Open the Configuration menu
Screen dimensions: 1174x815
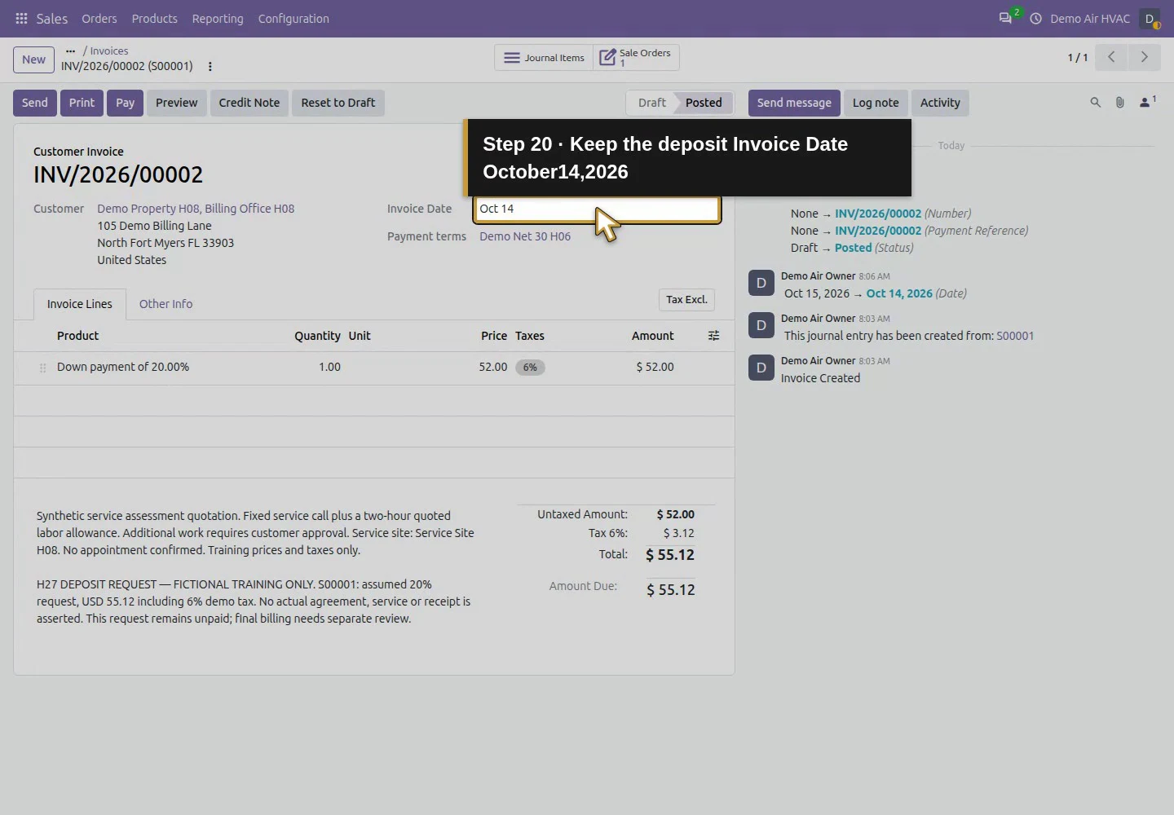coord(293,18)
